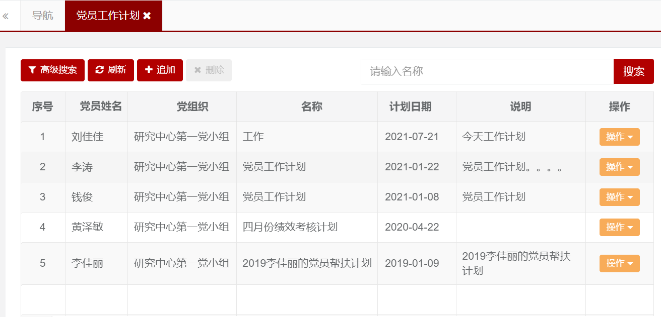
Task: Click the red 搜索 button
Action: [634, 71]
